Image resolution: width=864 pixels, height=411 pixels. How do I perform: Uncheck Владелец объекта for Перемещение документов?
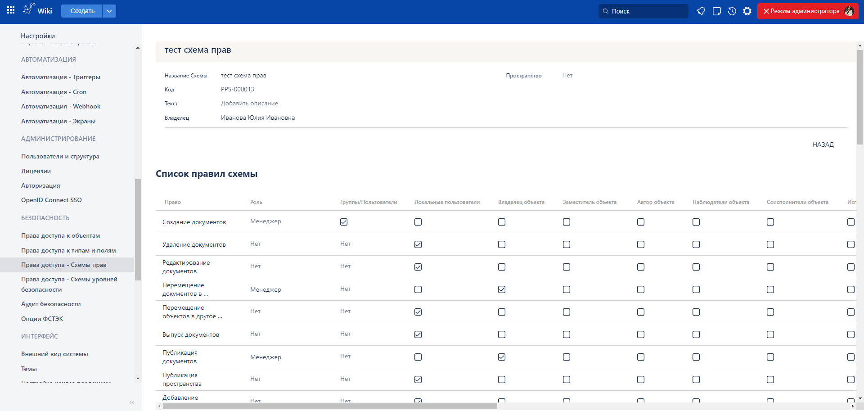click(502, 289)
